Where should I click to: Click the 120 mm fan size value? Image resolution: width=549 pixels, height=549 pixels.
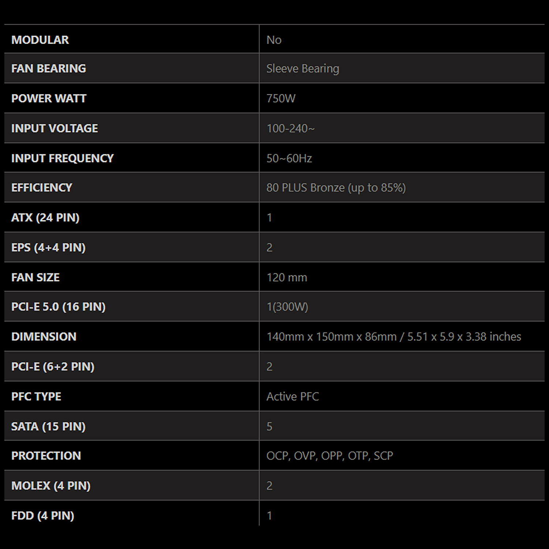tap(287, 277)
